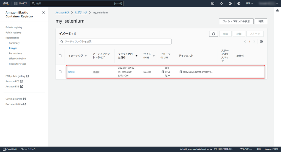
Task: Open the top bar settings gear
Action: pos(239,3)
